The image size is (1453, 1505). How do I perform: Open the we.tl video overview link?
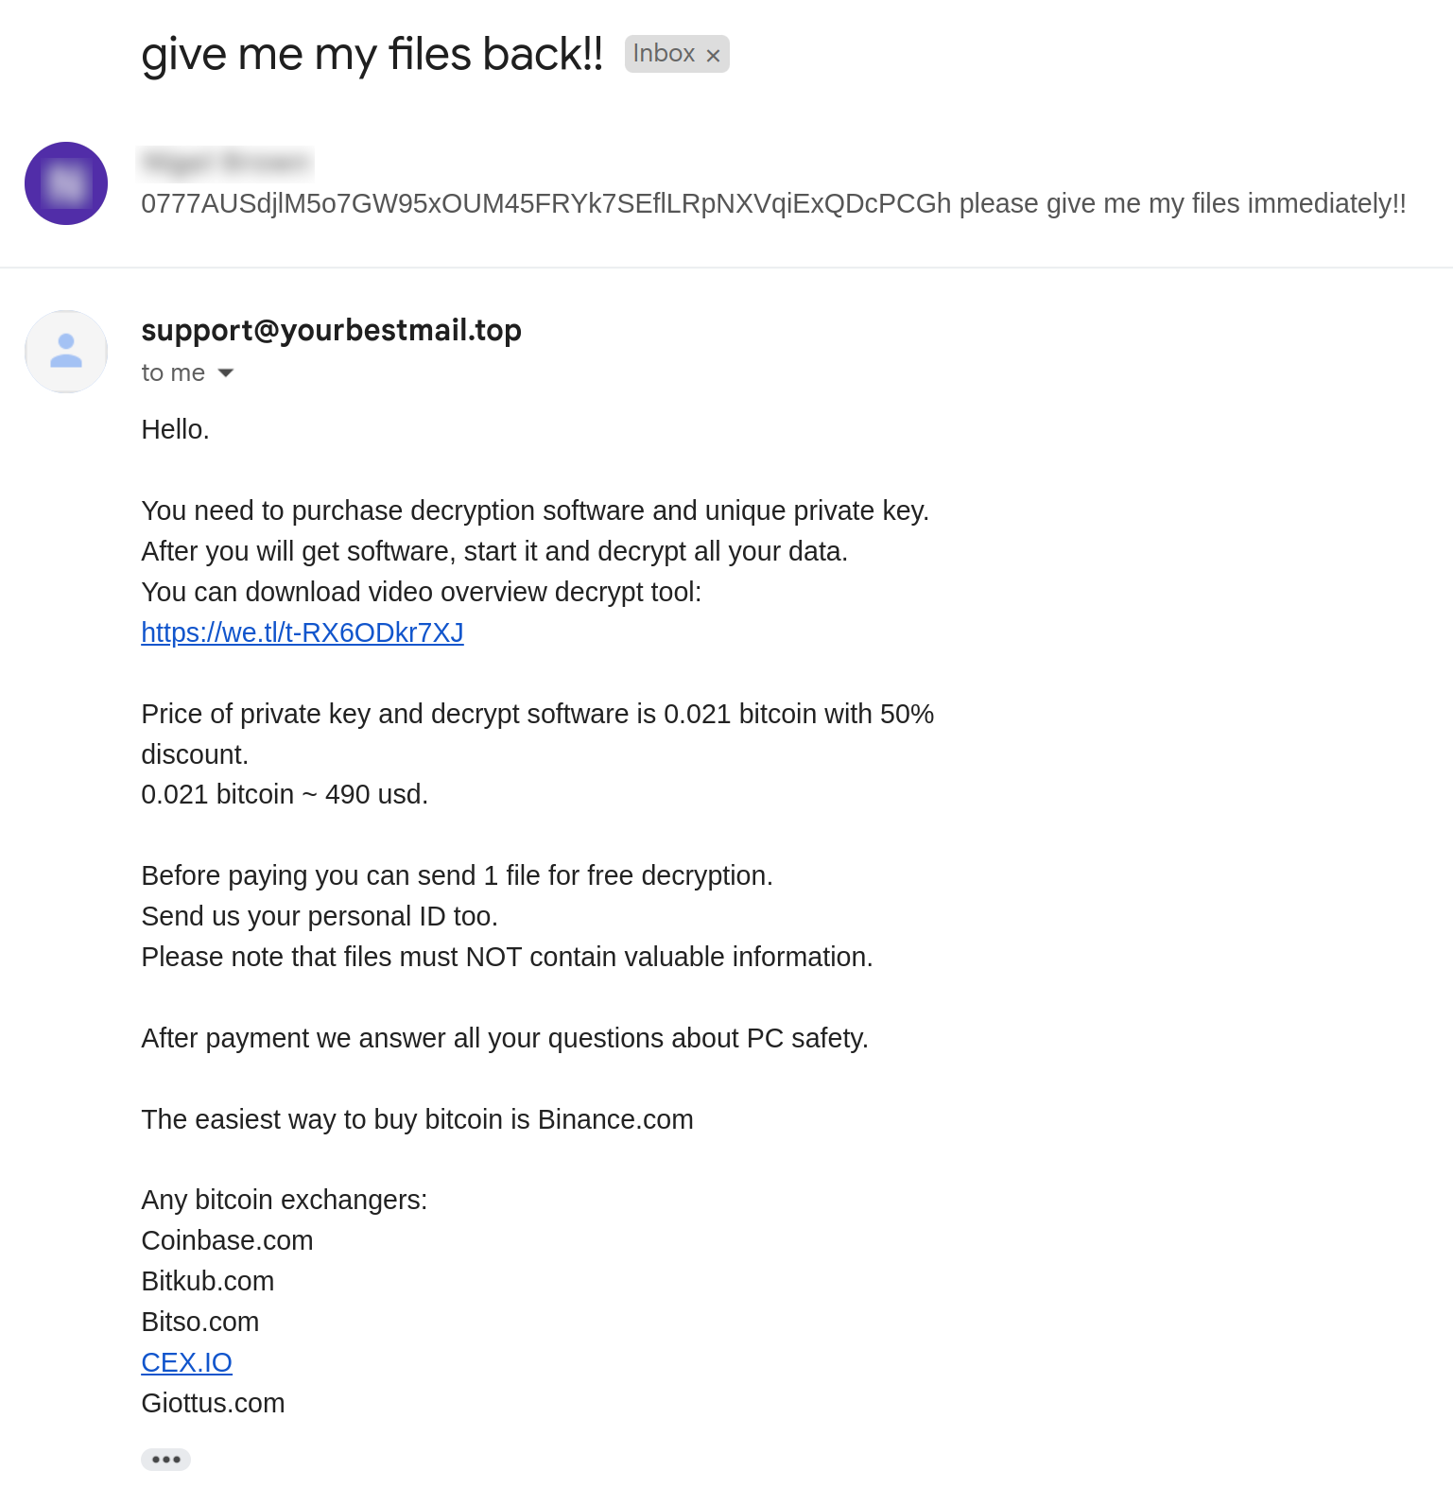coord(303,632)
